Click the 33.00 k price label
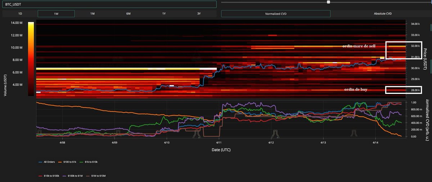Screen dimensions: 432x182 pyautogui.click(x=415, y=35)
